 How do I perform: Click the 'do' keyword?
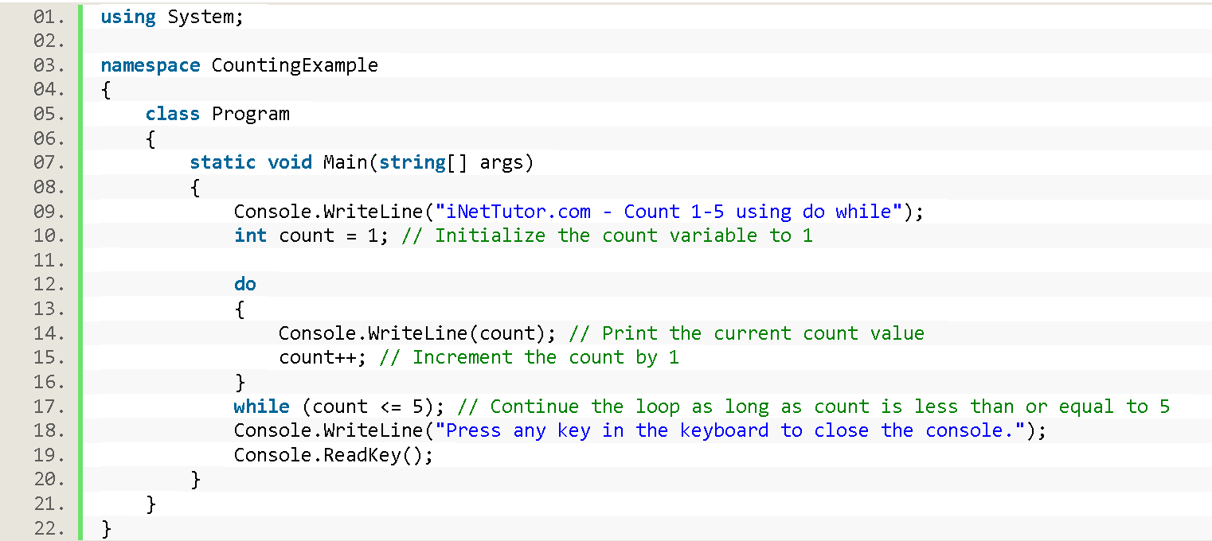tap(244, 285)
